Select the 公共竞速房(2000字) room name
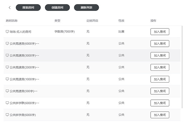Viewport: 184px width, 123px height. point(24,67)
